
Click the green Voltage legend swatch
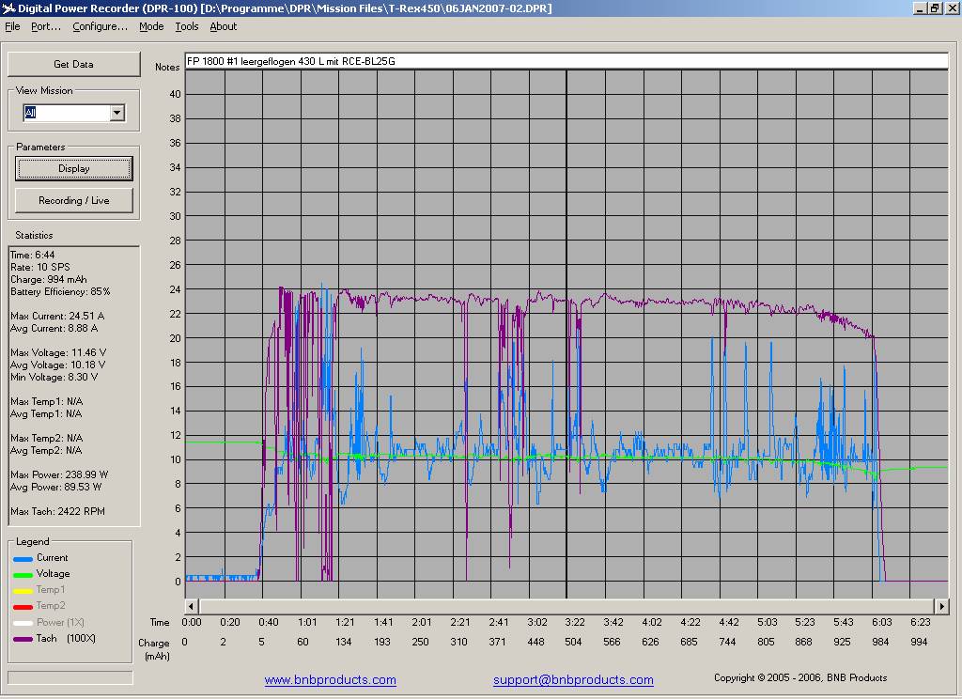(23, 574)
